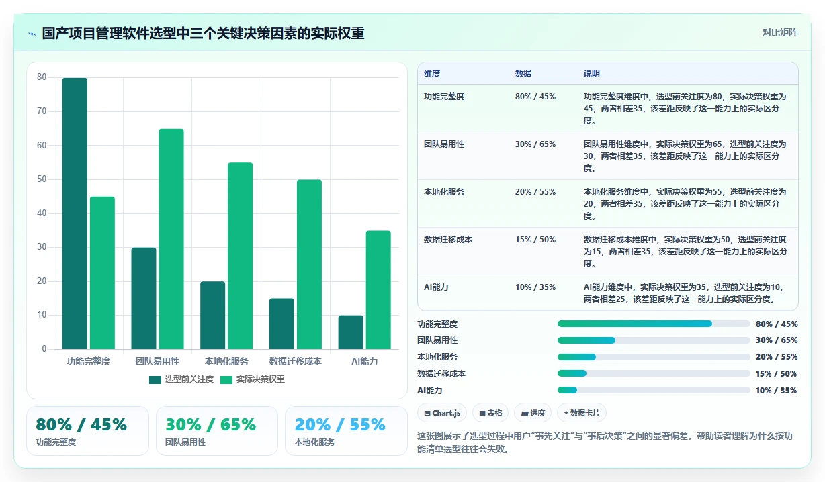Image resolution: width=825 pixels, height=482 pixels.
Task: Select the 数据迁移成本 table row name
Action: (x=448, y=240)
